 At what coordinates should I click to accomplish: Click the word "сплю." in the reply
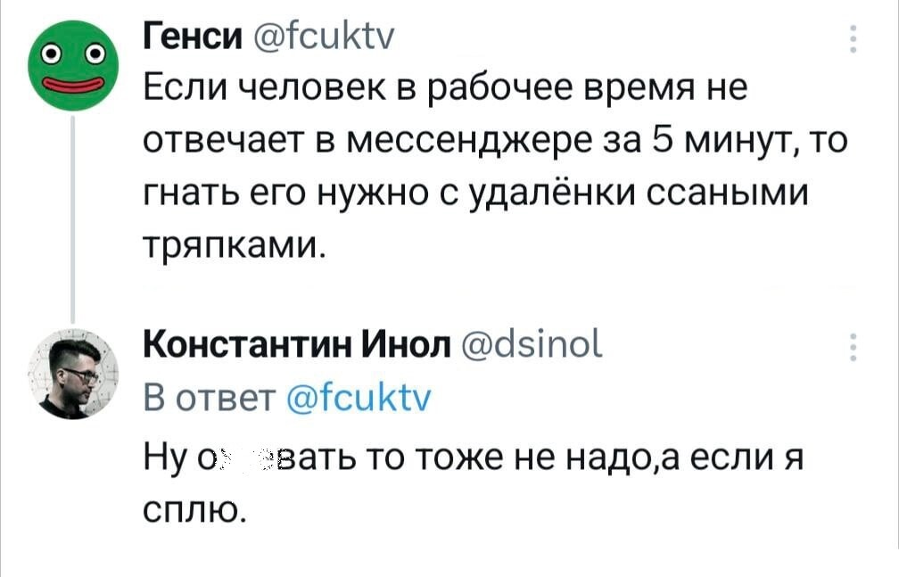tap(192, 511)
